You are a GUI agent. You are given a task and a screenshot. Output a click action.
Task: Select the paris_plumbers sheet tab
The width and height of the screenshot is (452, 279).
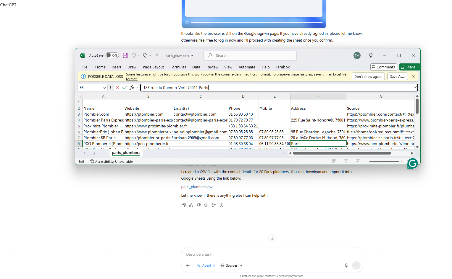[x=126, y=153]
